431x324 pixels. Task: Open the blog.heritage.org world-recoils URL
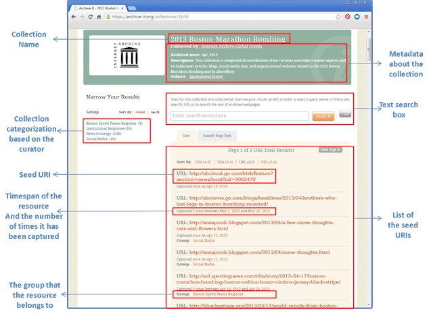(x=263, y=306)
